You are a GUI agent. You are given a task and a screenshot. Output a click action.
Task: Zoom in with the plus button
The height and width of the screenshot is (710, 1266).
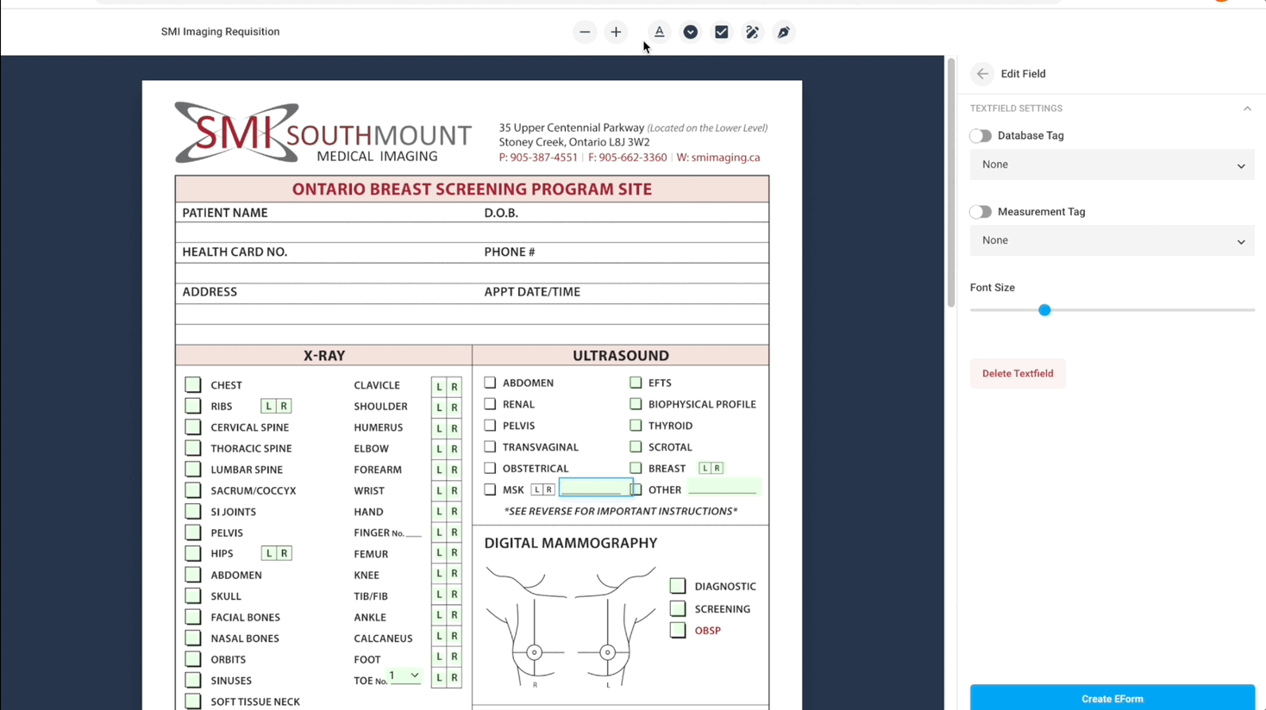point(616,32)
